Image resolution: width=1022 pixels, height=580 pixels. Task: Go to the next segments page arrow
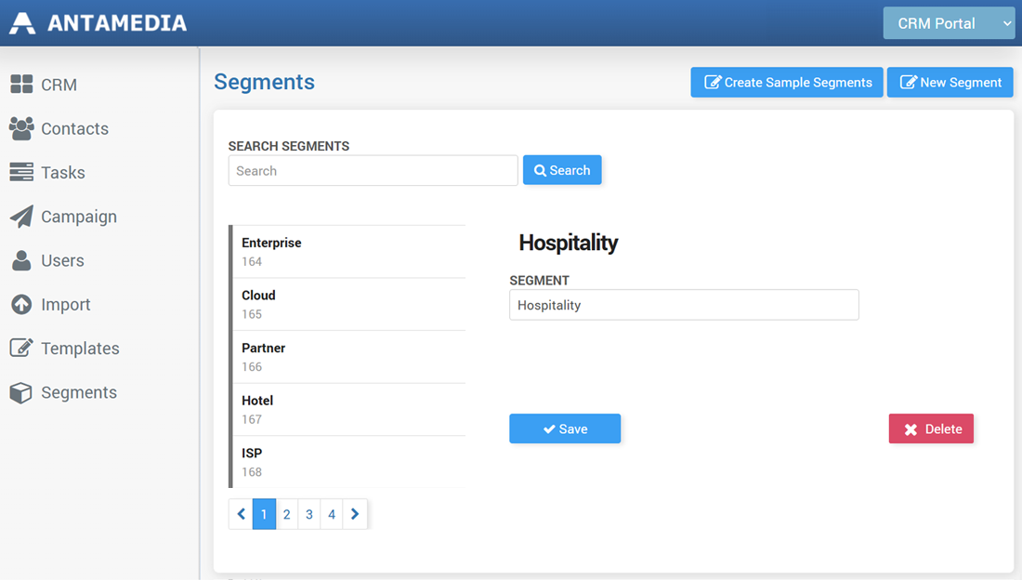pyautogui.click(x=355, y=514)
